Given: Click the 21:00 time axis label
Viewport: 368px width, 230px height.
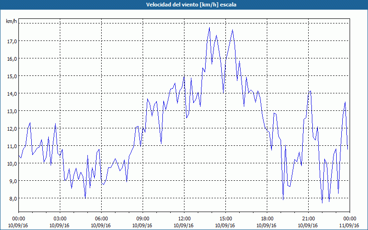Looking at the screenshot, I should 308,219.
